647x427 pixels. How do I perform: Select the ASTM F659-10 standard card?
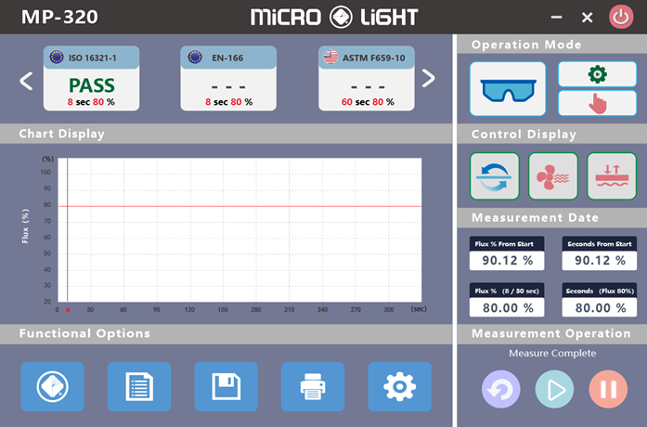click(x=365, y=79)
